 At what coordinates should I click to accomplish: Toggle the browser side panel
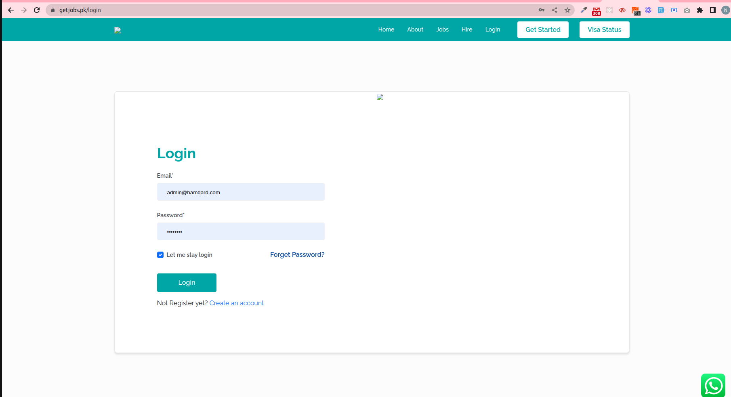point(713,10)
